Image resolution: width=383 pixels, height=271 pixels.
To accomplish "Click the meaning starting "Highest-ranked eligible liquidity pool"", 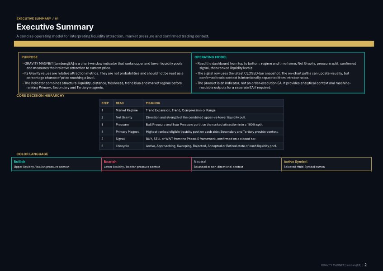I will [212, 132].
